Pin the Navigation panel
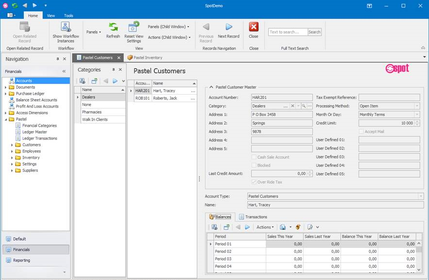The width and height of the screenshot is (429, 280). point(58,59)
